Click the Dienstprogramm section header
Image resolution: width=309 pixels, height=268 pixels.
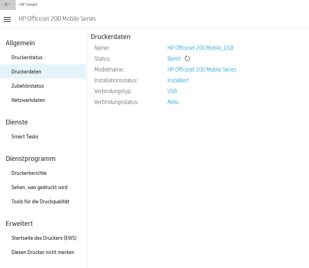[30, 159]
